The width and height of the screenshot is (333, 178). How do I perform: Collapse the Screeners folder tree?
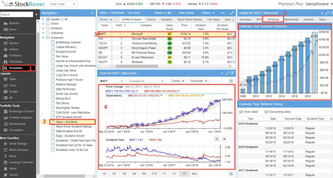click(43, 37)
